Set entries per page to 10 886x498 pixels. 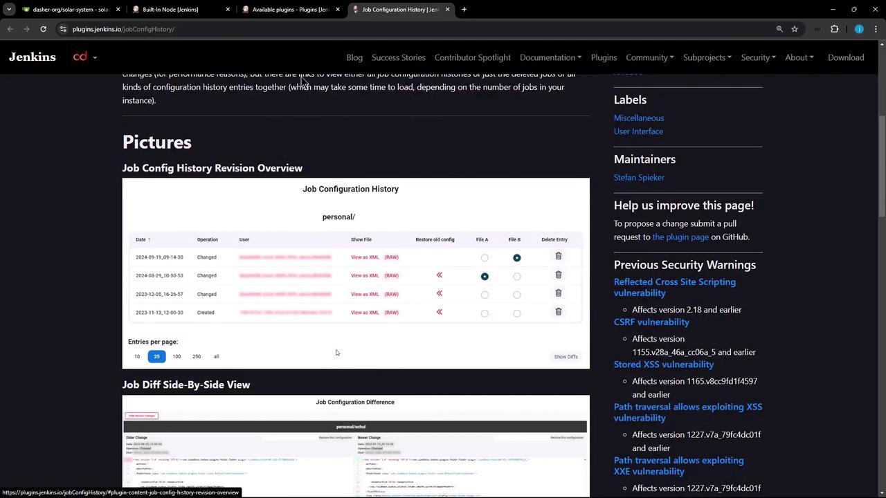(x=137, y=356)
